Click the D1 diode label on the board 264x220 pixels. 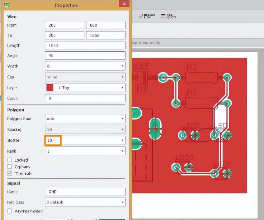[x=142, y=89]
